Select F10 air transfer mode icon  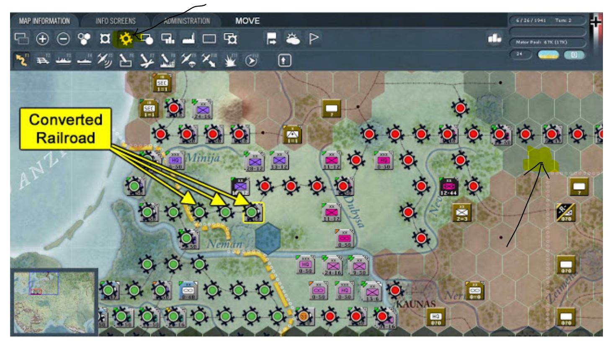[x=209, y=60]
